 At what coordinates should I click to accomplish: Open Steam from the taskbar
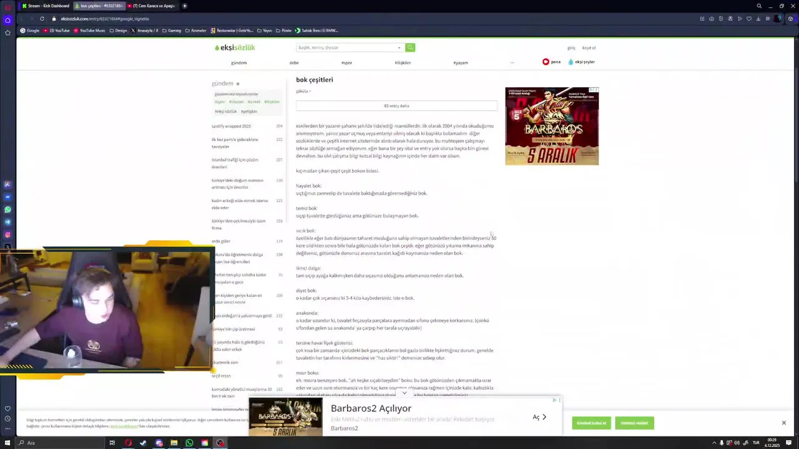143,443
